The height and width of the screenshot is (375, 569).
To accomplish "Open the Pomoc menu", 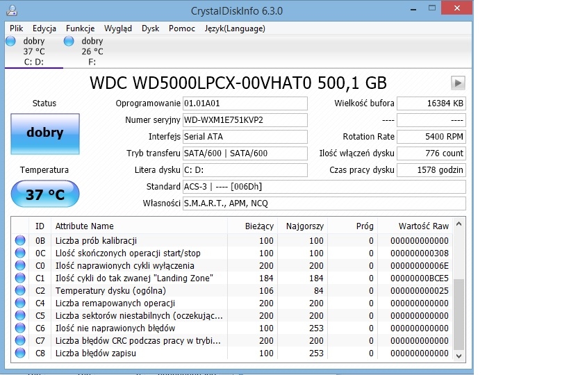I will 182,28.
